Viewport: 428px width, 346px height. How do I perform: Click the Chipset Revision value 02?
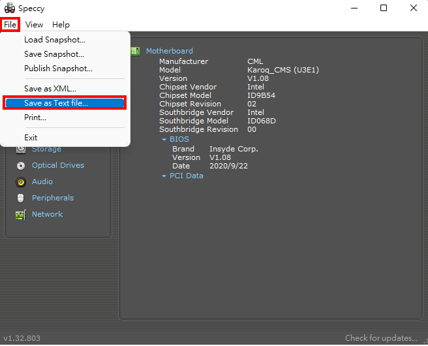[252, 104]
